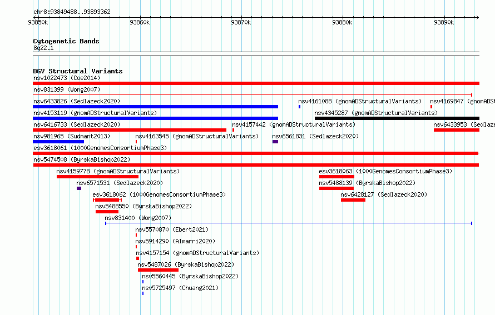
Task: Click nsv6416733 (Sedlazeck2020) label
Action: [77, 124]
